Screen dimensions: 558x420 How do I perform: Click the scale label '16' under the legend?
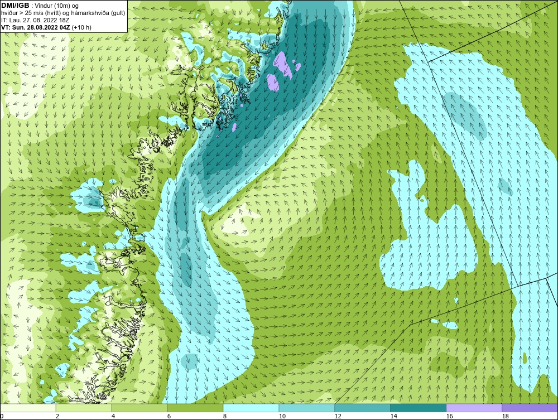(x=449, y=417)
